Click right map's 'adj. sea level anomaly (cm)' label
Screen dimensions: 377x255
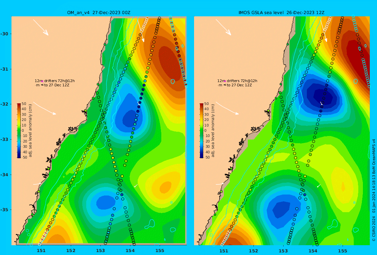(213, 131)
